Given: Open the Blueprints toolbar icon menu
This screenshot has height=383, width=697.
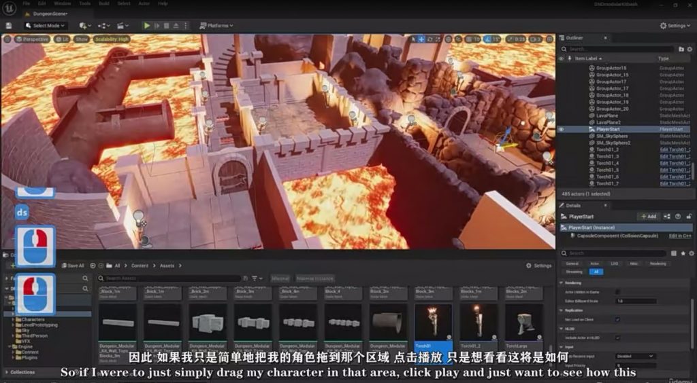Looking at the screenshot, I should click(x=103, y=26).
